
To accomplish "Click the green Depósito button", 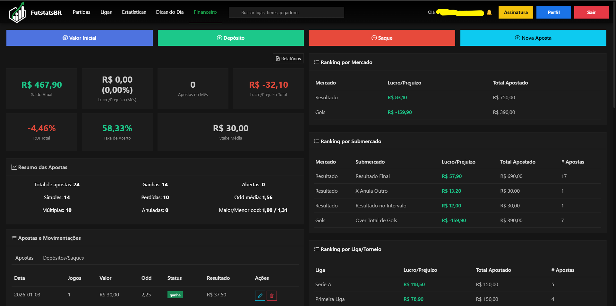I will click(231, 38).
